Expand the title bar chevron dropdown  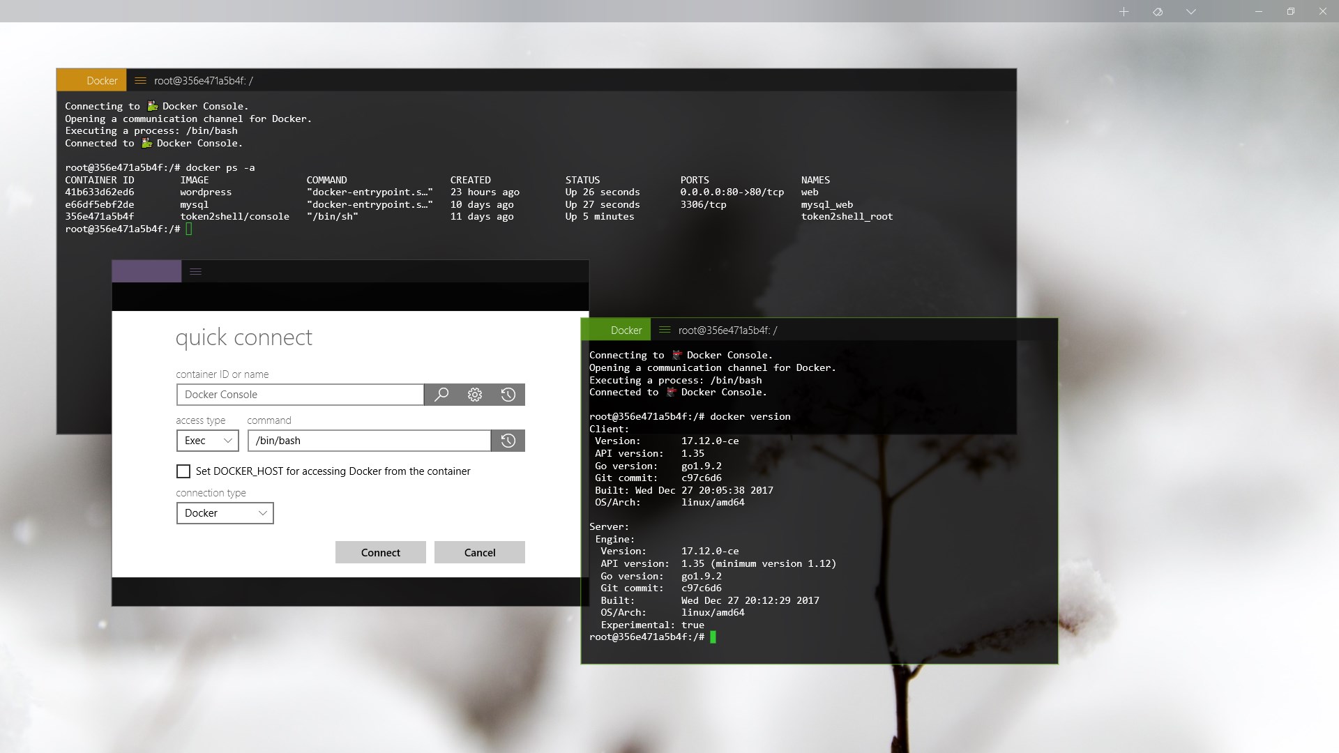tap(1191, 12)
